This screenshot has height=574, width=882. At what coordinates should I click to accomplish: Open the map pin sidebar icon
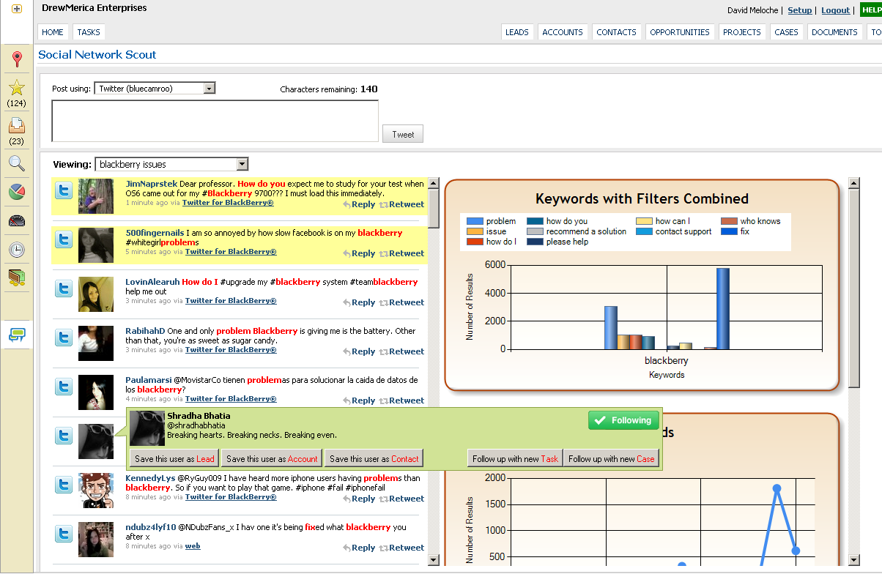click(16, 59)
